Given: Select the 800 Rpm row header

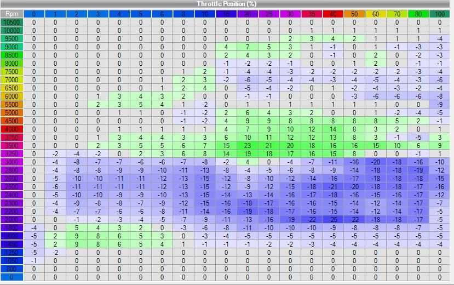Looking at the screenshot, I should tap(12, 269).
